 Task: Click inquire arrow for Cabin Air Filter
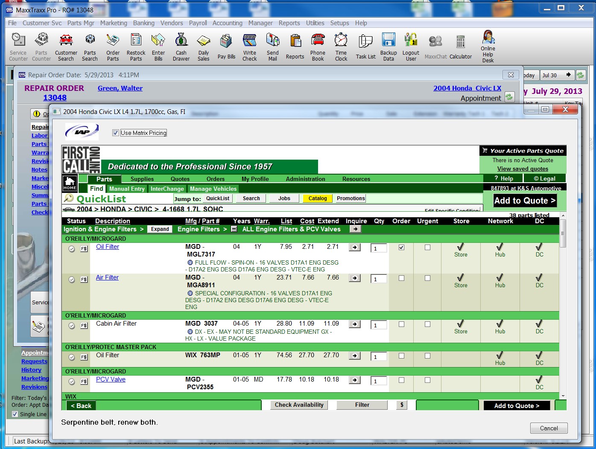(355, 324)
